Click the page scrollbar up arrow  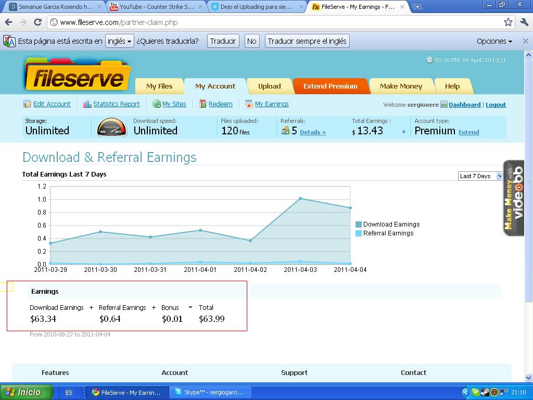[x=529, y=54]
